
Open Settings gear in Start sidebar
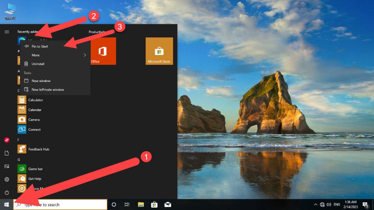click(x=7, y=179)
